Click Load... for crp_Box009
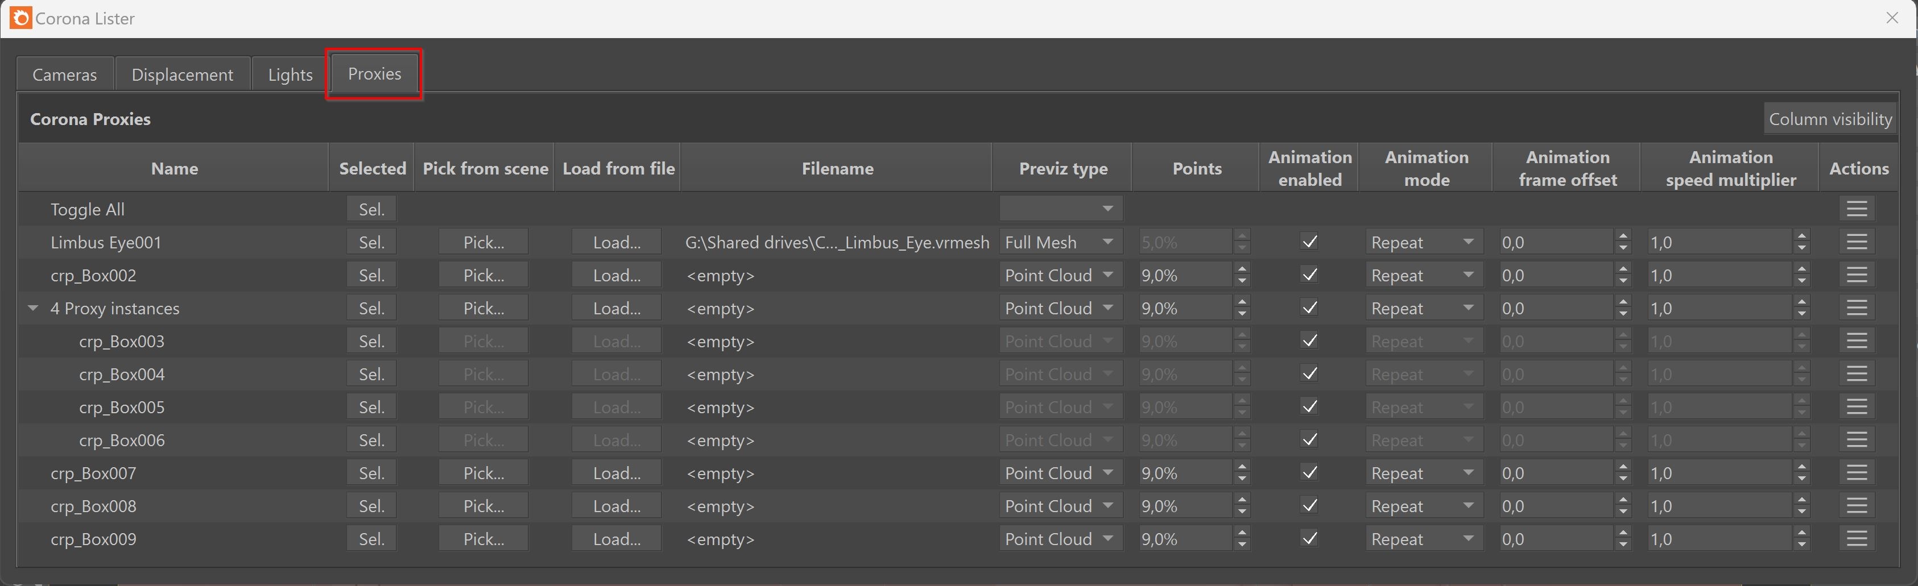This screenshot has width=1918, height=586. pyautogui.click(x=617, y=538)
